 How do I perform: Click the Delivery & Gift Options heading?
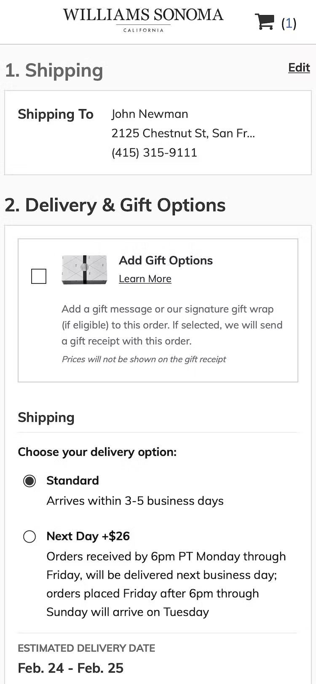115,205
